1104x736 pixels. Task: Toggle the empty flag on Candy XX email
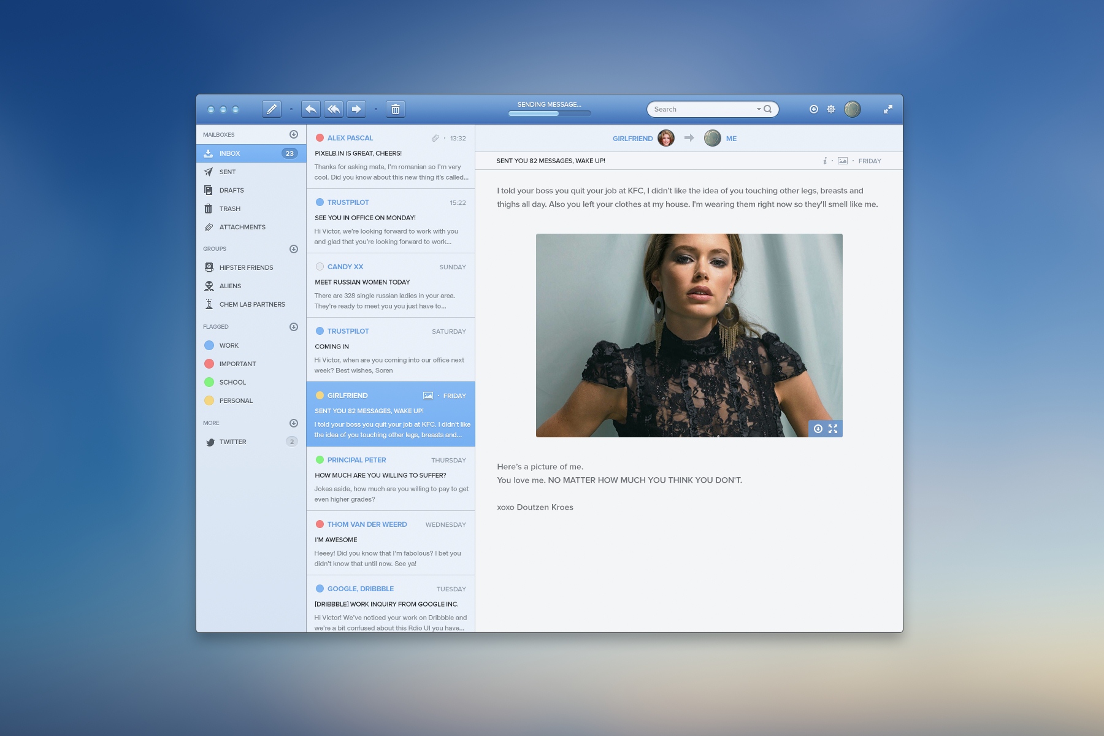320,267
